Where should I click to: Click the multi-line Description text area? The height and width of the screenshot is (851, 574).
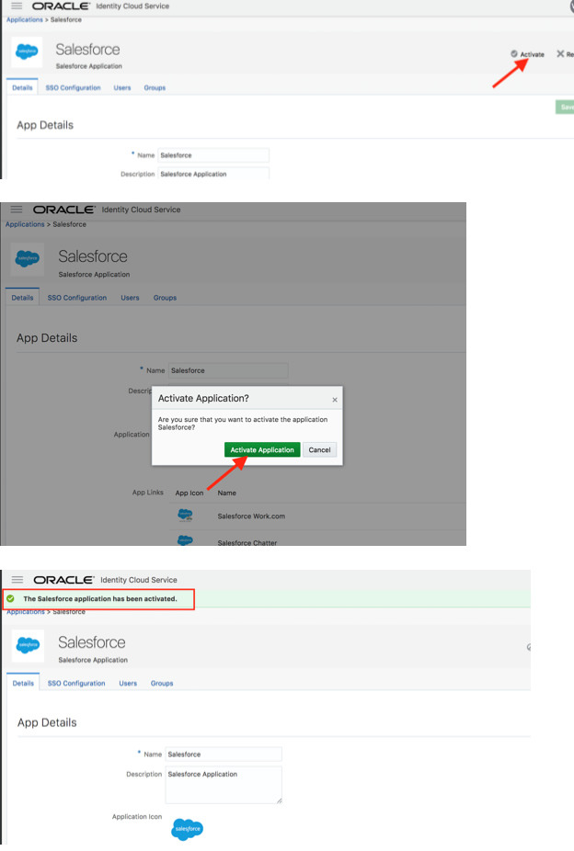pos(224,785)
